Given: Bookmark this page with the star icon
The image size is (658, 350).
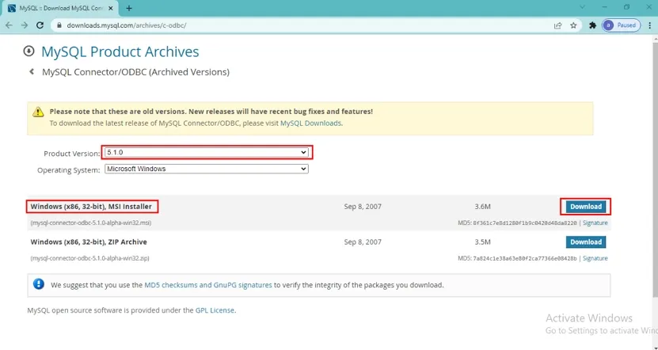Looking at the screenshot, I should coord(573,25).
